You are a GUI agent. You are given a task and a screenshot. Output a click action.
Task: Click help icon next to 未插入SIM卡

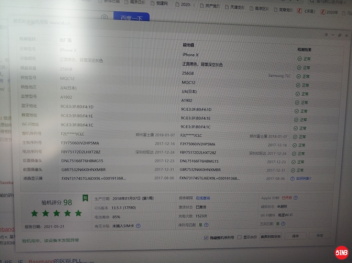click(138, 226)
